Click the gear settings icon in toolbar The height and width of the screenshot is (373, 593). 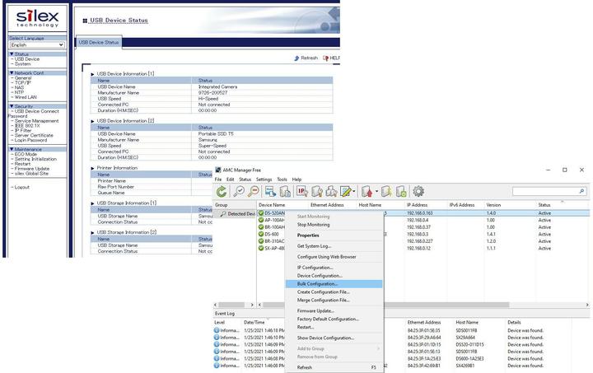[x=418, y=191]
